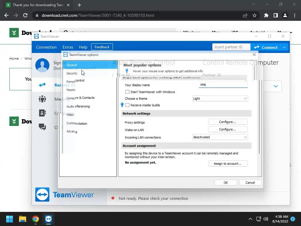Open Custom invitation options category
Screen dimensions: 301x226
point(77,123)
